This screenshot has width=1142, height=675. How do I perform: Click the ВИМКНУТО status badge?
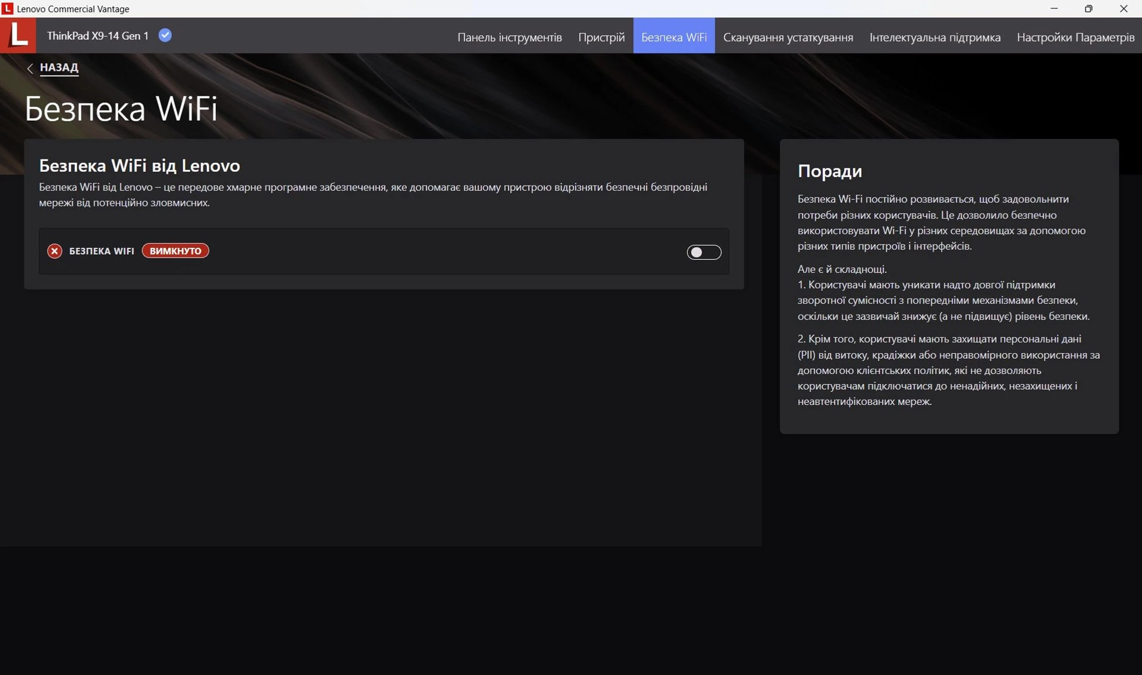click(x=175, y=251)
